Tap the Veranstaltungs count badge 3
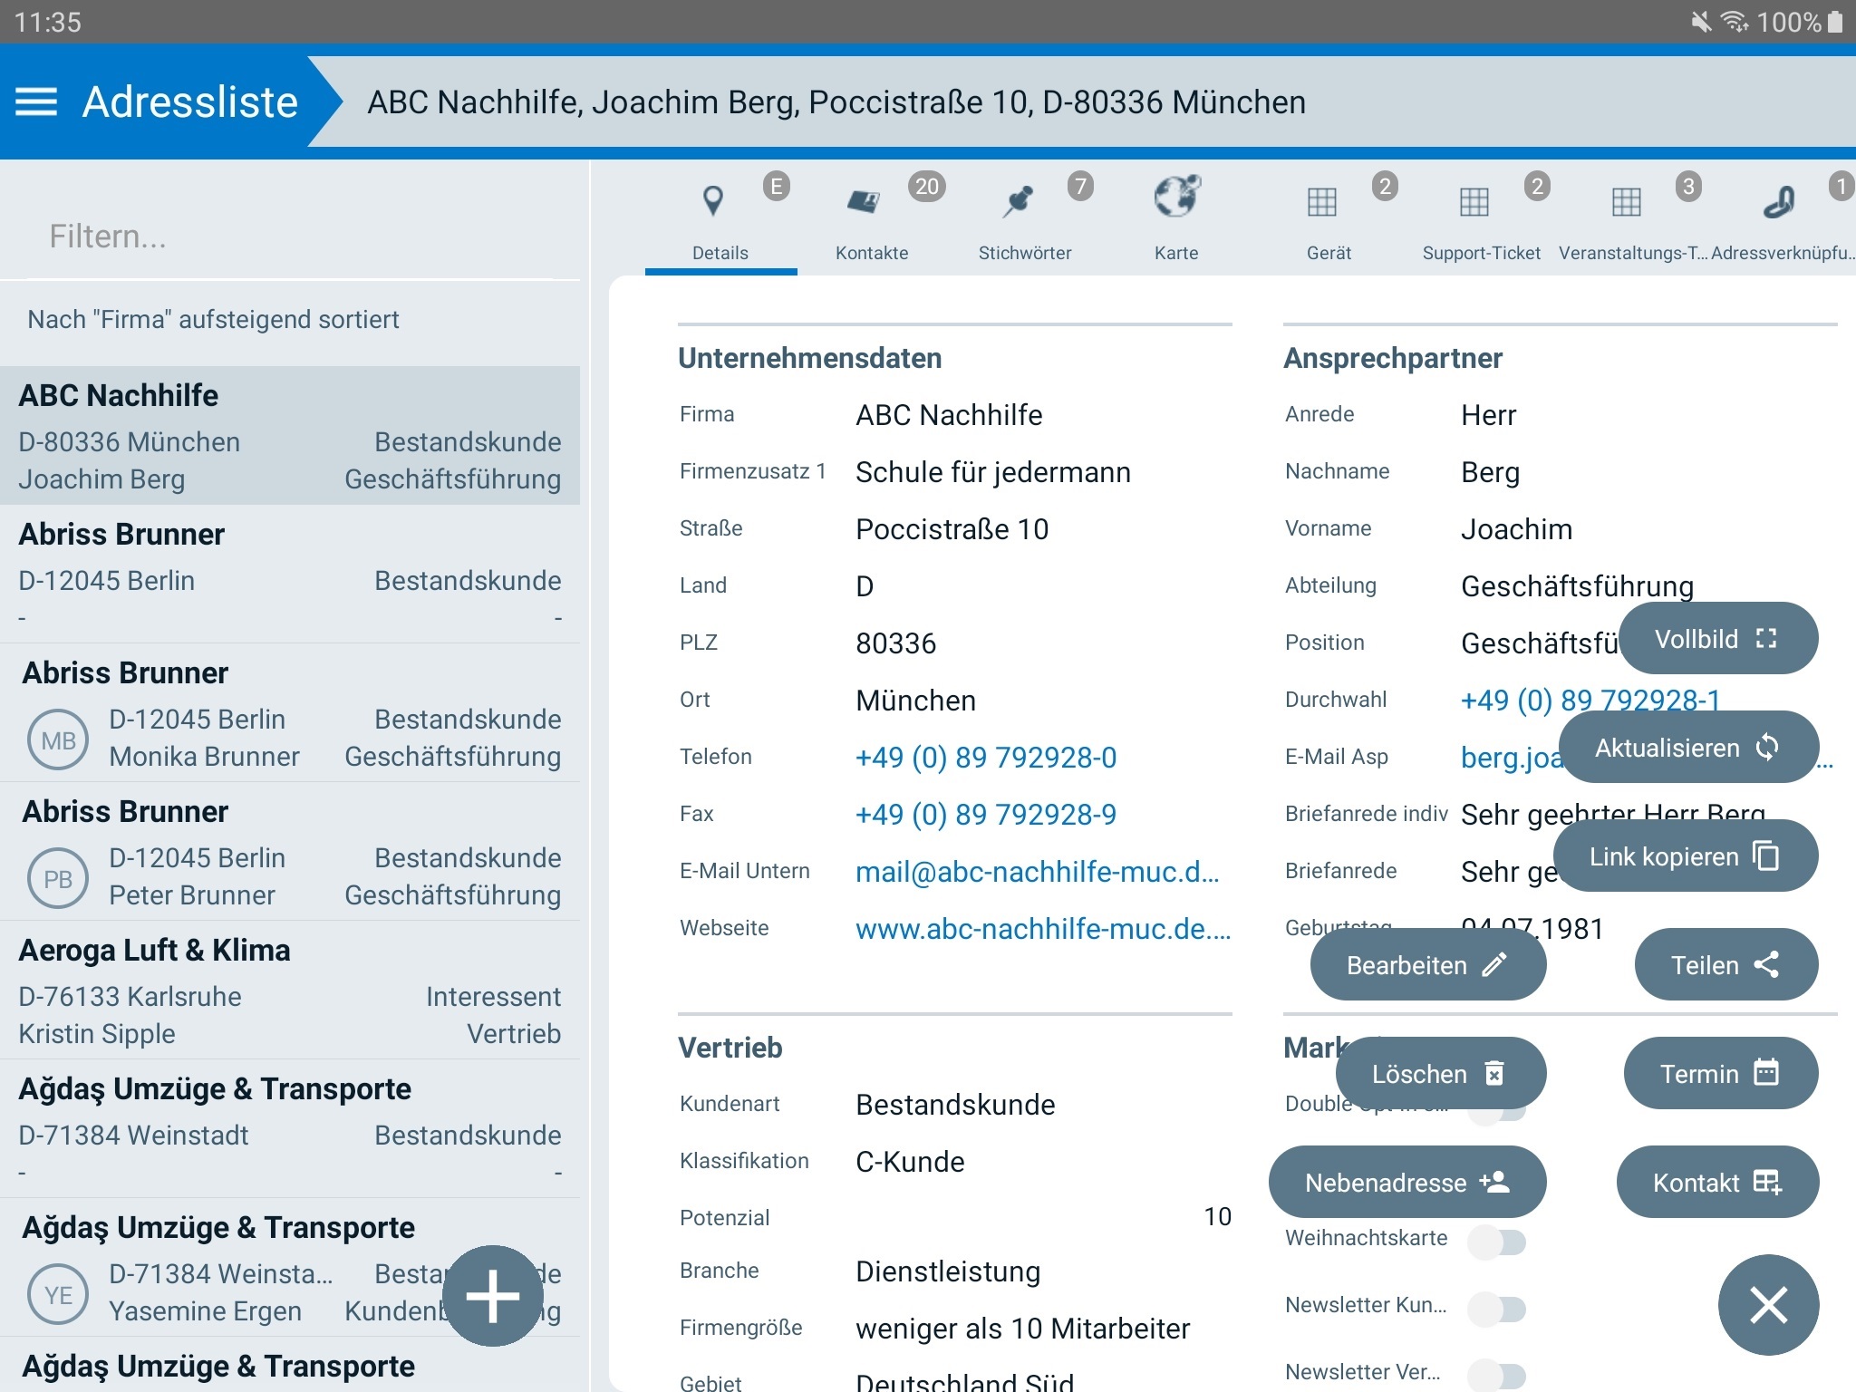The height and width of the screenshot is (1392, 1856). [1687, 187]
